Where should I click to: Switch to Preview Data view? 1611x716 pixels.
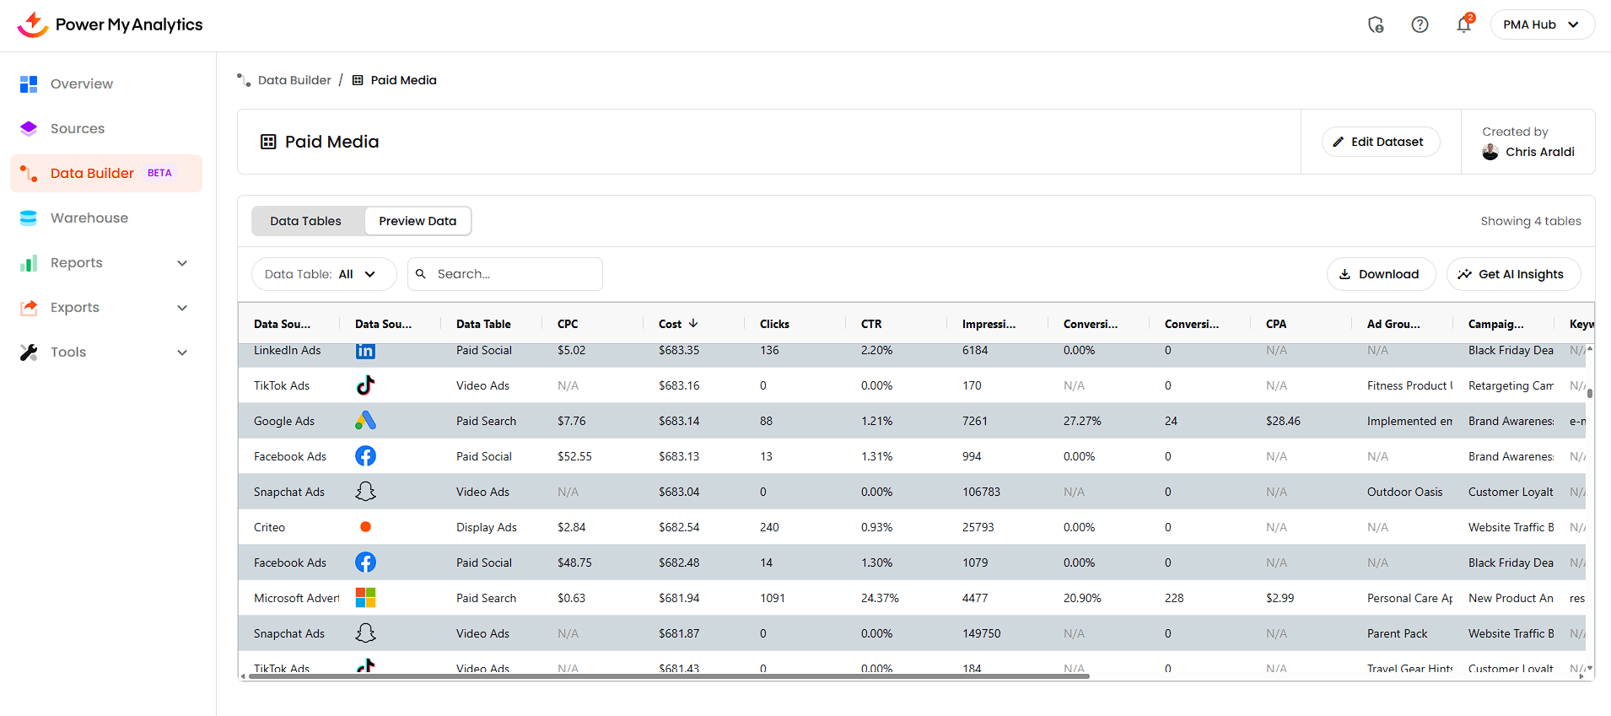click(x=418, y=221)
